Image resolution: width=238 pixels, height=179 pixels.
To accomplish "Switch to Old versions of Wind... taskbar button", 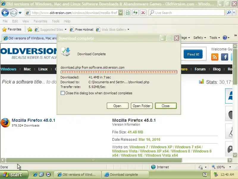I will [77, 175].
